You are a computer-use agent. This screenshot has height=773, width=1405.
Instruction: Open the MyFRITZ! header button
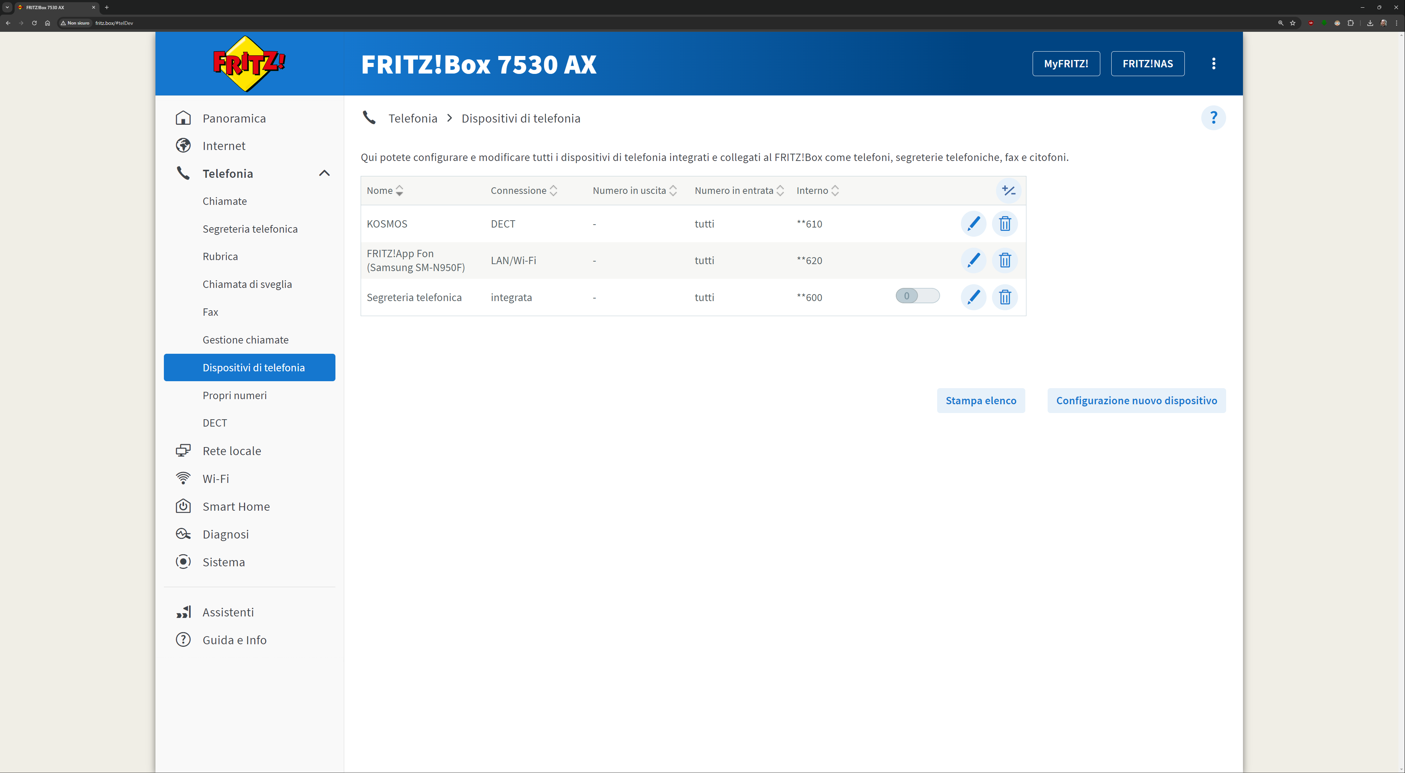(1066, 64)
